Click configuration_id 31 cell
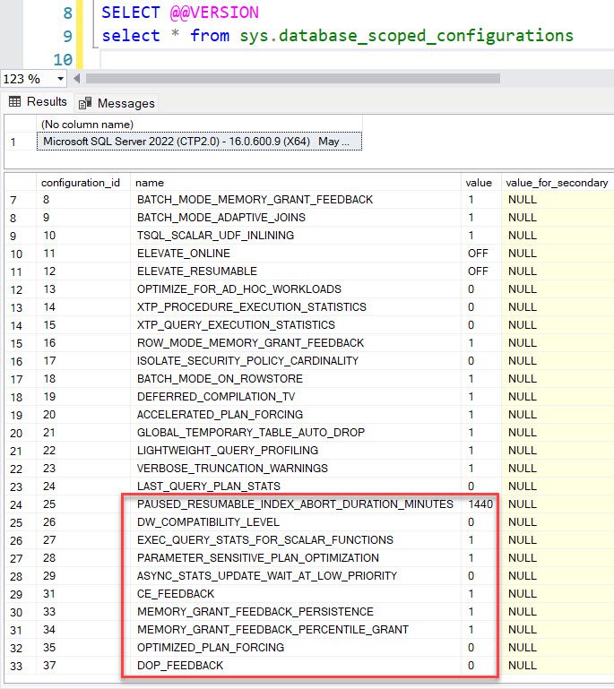Image resolution: width=614 pixels, height=689 pixels. tap(83, 594)
